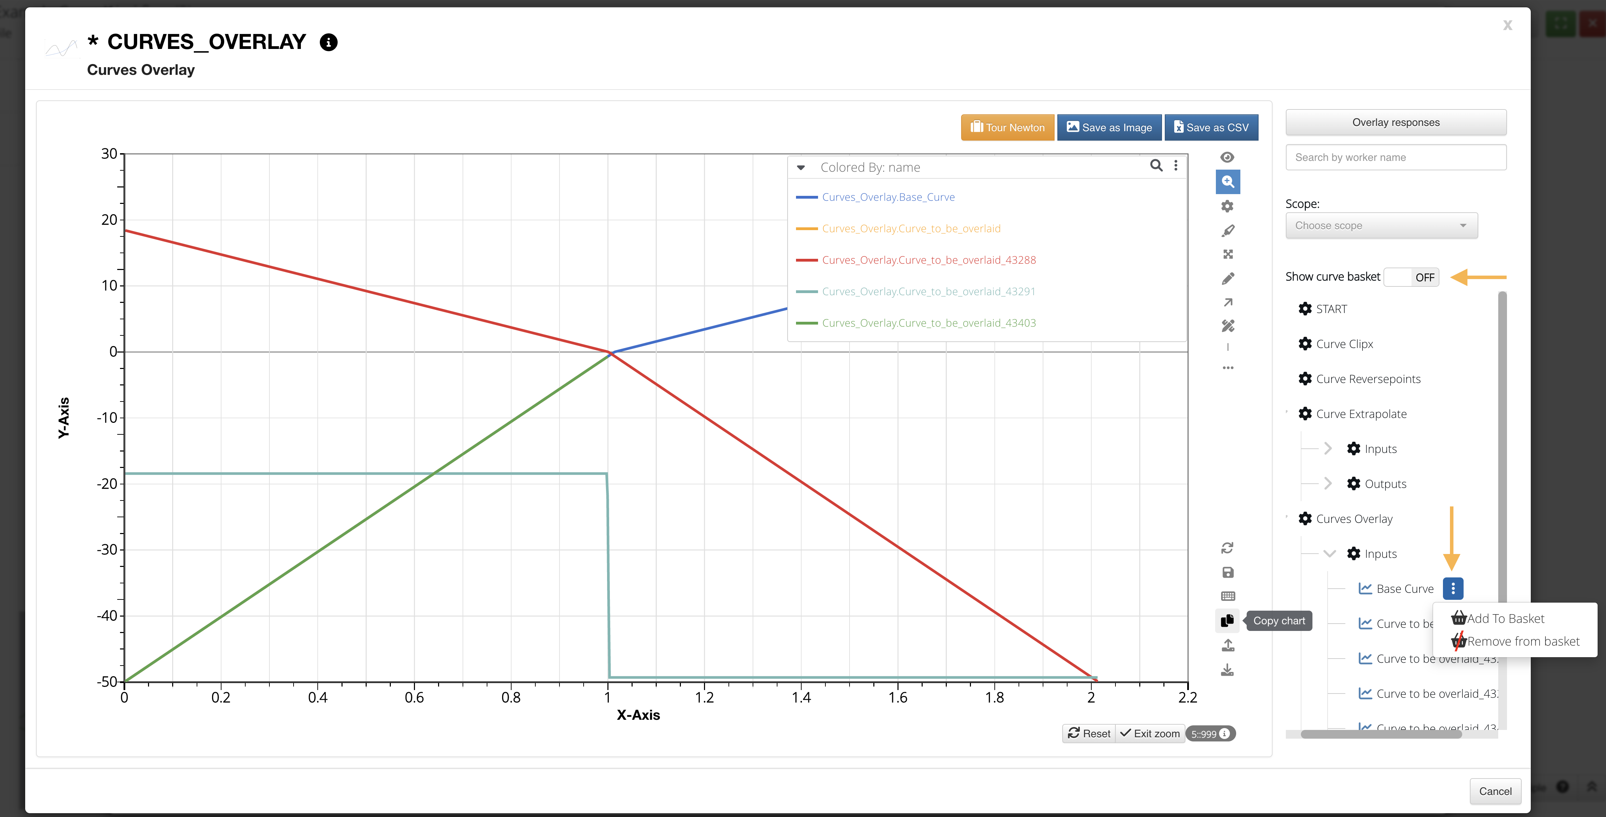The width and height of the screenshot is (1606, 817).
Task: Select Add To Basket menu entry
Action: [1498, 618]
